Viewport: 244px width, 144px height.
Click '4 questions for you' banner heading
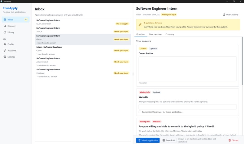point(153,23)
